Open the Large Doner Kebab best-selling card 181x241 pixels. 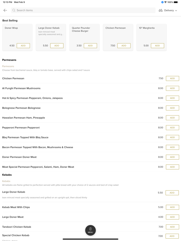(x=51, y=34)
